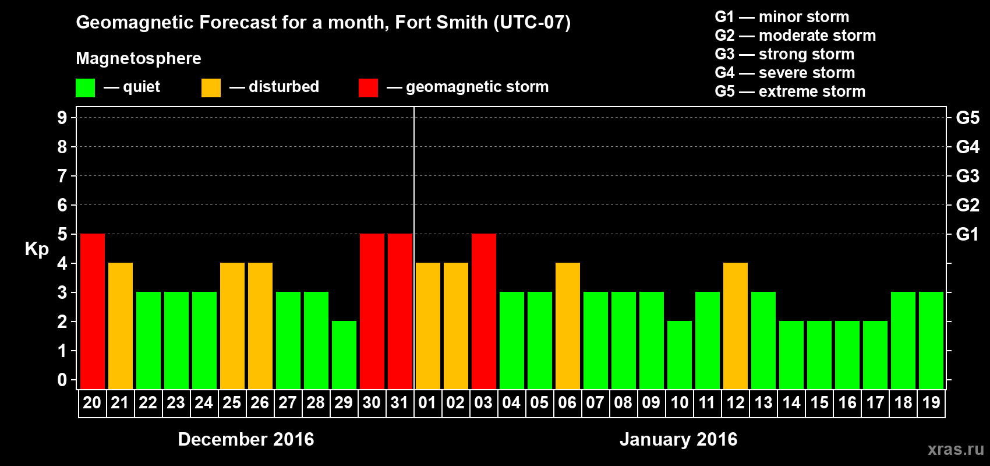The height and width of the screenshot is (466, 990).
Task: Click the G5 label on right axis
Action: click(x=968, y=118)
